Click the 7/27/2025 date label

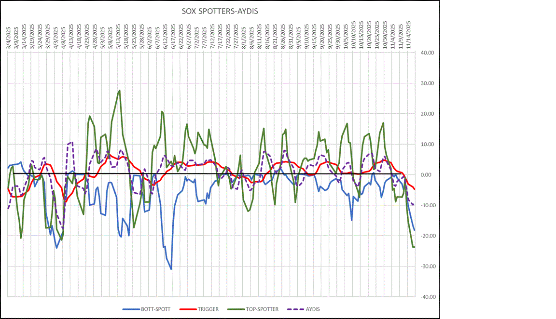(x=236, y=37)
